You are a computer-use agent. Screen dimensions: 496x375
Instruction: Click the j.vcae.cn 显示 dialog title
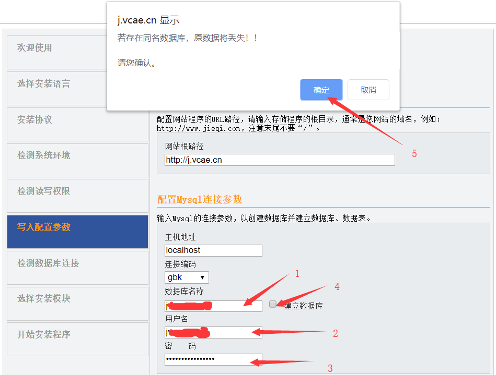pyautogui.click(x=148, y=20)
